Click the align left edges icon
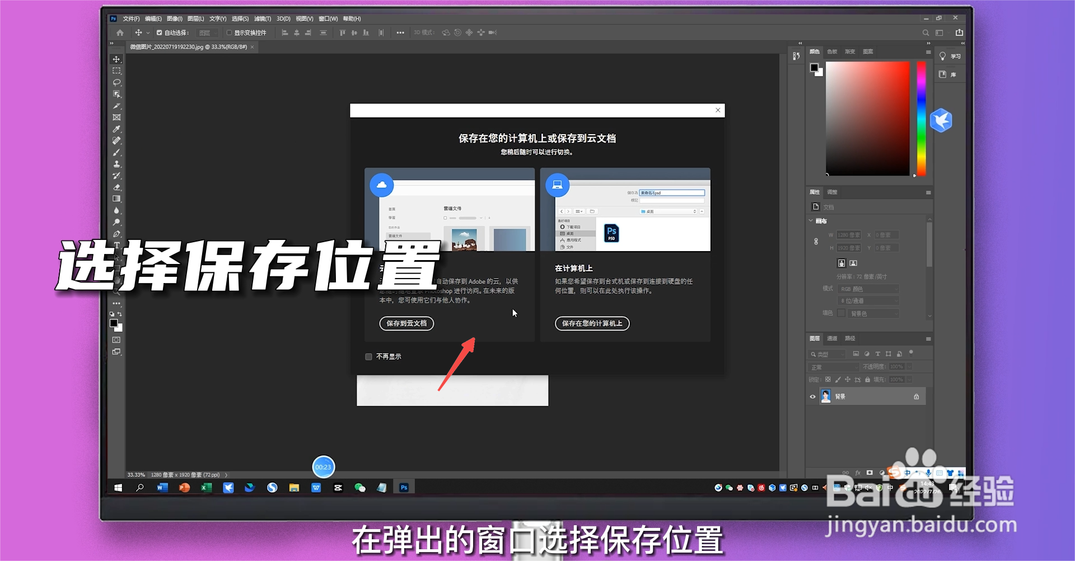Image resolution: width=1075 pixels, height=561 pixels. coord(284,32)
